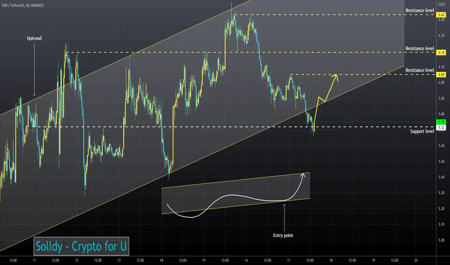Click 5.20 on the price scale

[x=441, y=209]
